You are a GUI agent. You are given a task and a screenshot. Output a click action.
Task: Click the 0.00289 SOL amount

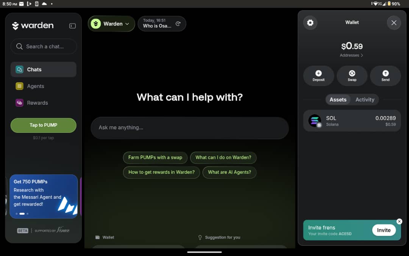(386, 118)
